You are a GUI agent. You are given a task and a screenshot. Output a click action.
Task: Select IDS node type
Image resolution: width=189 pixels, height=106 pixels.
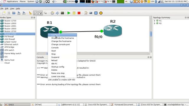pos(18,57)
